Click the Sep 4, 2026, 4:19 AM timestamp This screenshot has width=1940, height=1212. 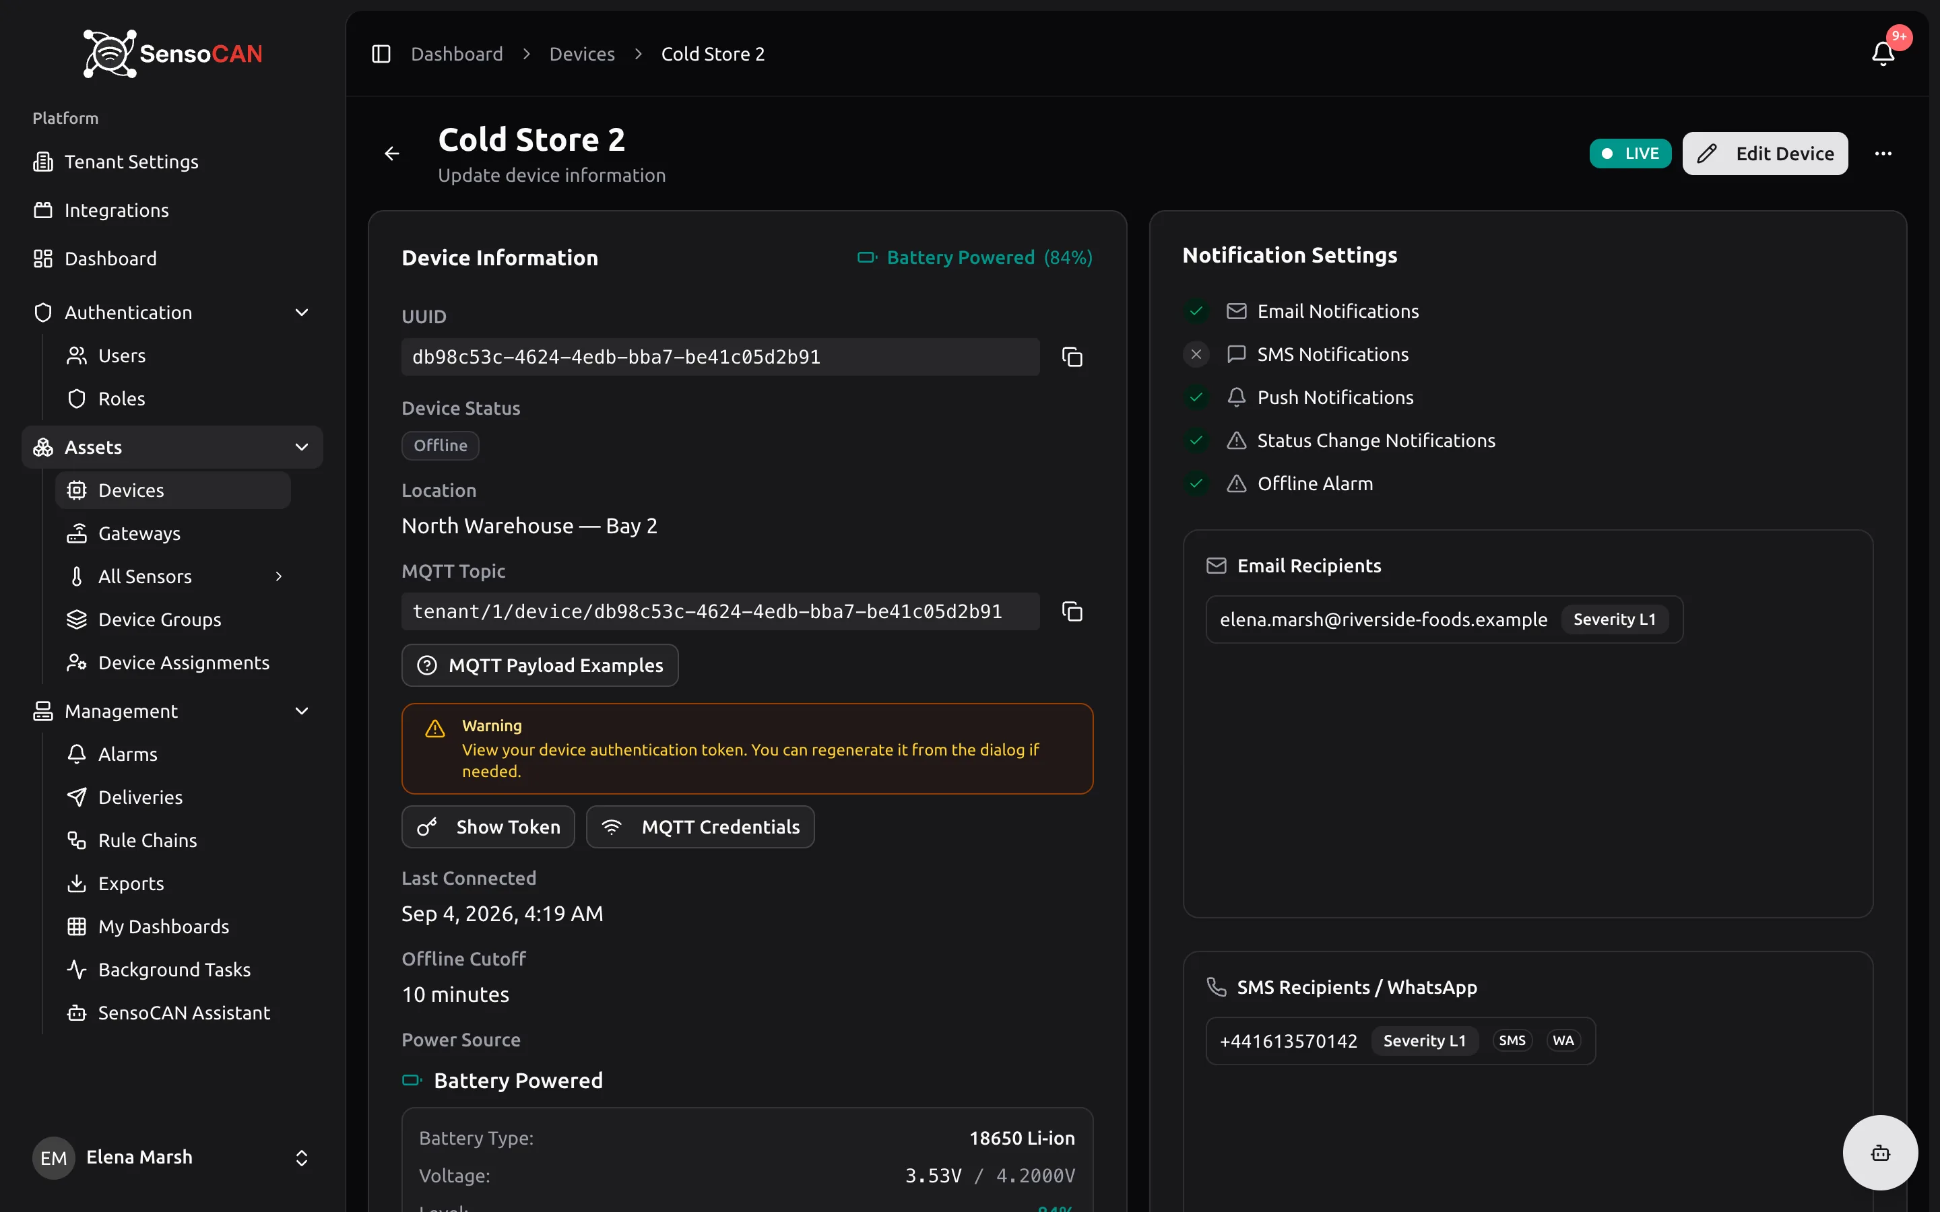pyautogui.click(x=503, y=914)
